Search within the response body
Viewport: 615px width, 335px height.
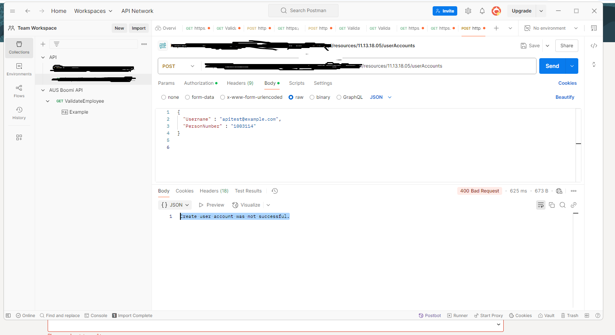click(563, 205)
